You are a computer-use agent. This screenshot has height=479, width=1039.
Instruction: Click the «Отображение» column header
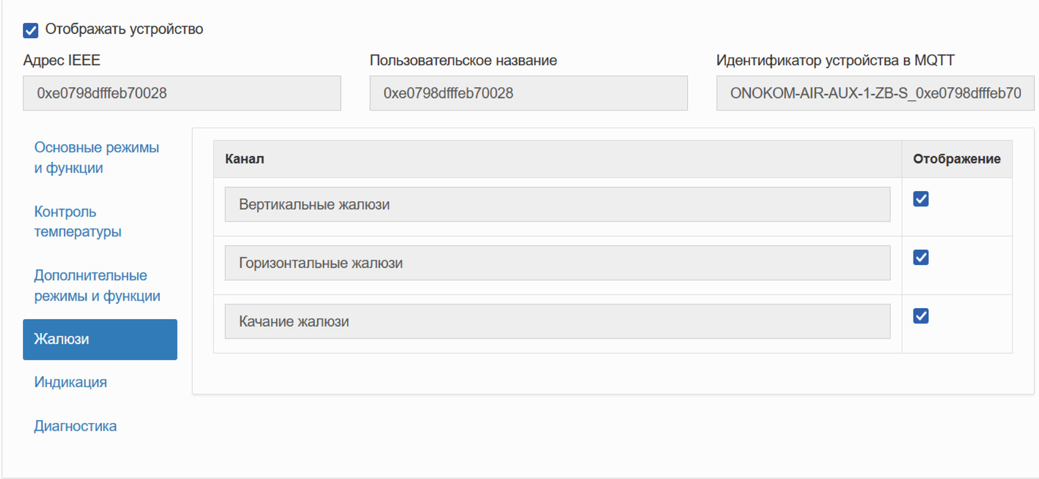[x=957, y=159]
